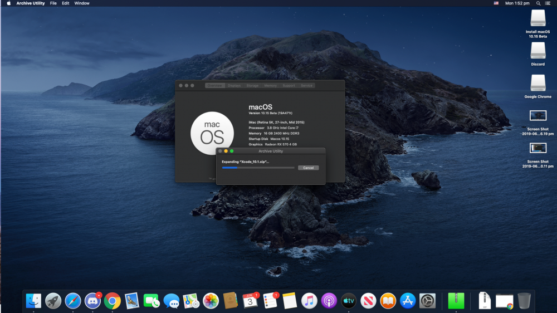Open FaceTime from the dock

(x=152, y=301)
